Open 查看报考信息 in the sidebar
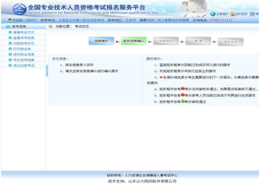The image size is (259, 187). pos(23,38)
